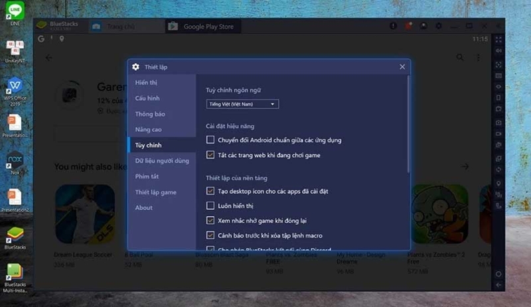531x307 pixels.
Task: Click the location pin icon in sidebar
Action: pos(498,184)
